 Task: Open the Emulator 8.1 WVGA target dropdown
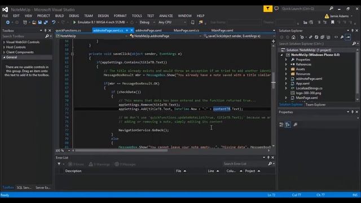[x=127, y=23]
